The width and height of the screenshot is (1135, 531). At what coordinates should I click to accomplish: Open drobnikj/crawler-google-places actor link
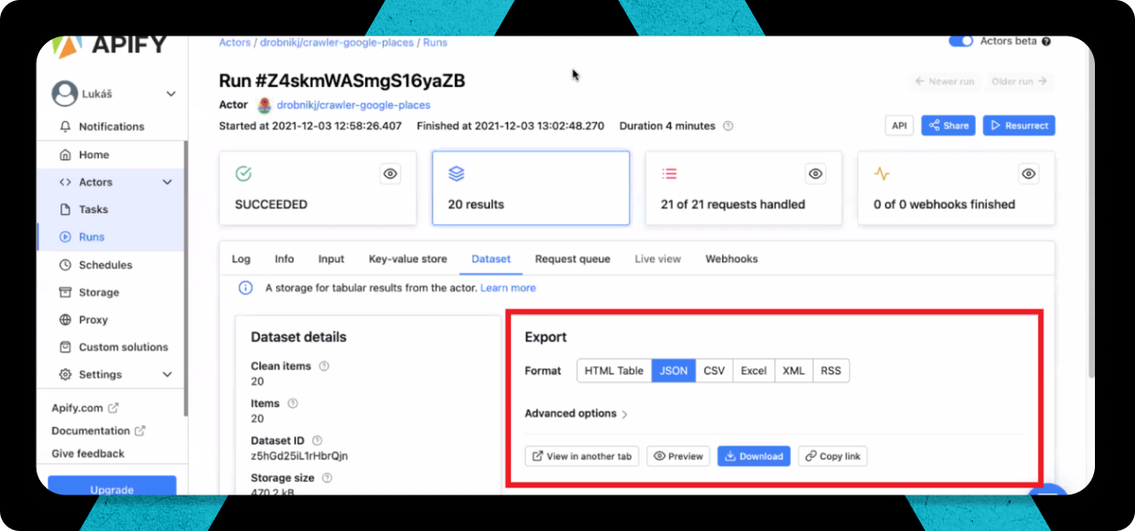point(353,105)
